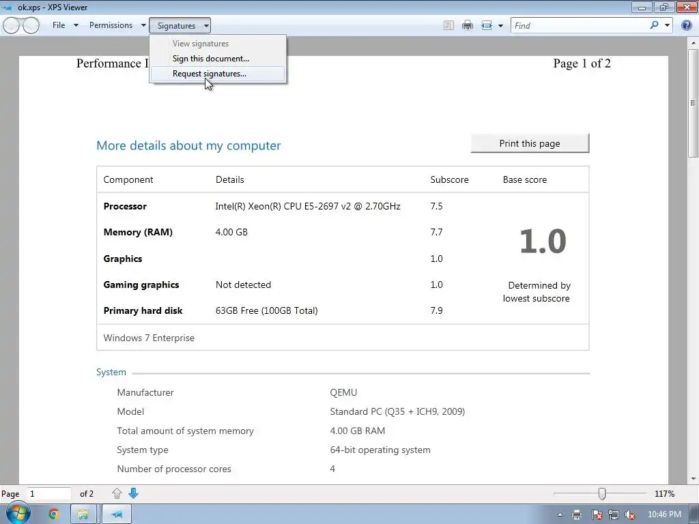Click the Show desktop strip on the taskbar
The width and height of the screenshot is (699, 524).
(x=695, y=514)
